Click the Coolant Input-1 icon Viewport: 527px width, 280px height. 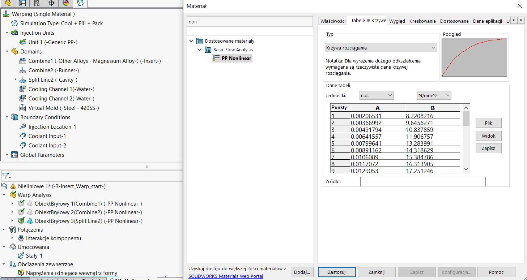tap(23, 136)
